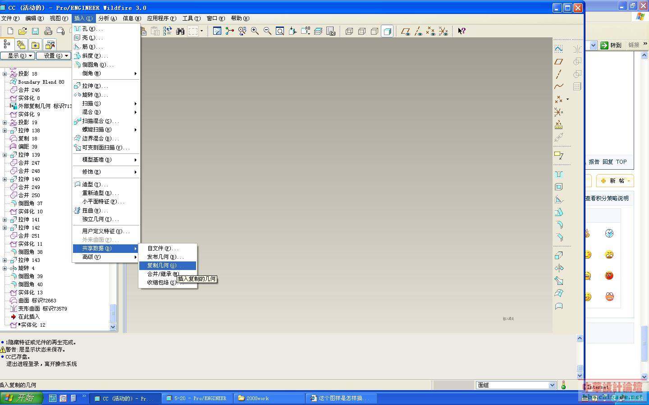Choose 自文件 from the submenu
The image size is (649, 405).
168,248
